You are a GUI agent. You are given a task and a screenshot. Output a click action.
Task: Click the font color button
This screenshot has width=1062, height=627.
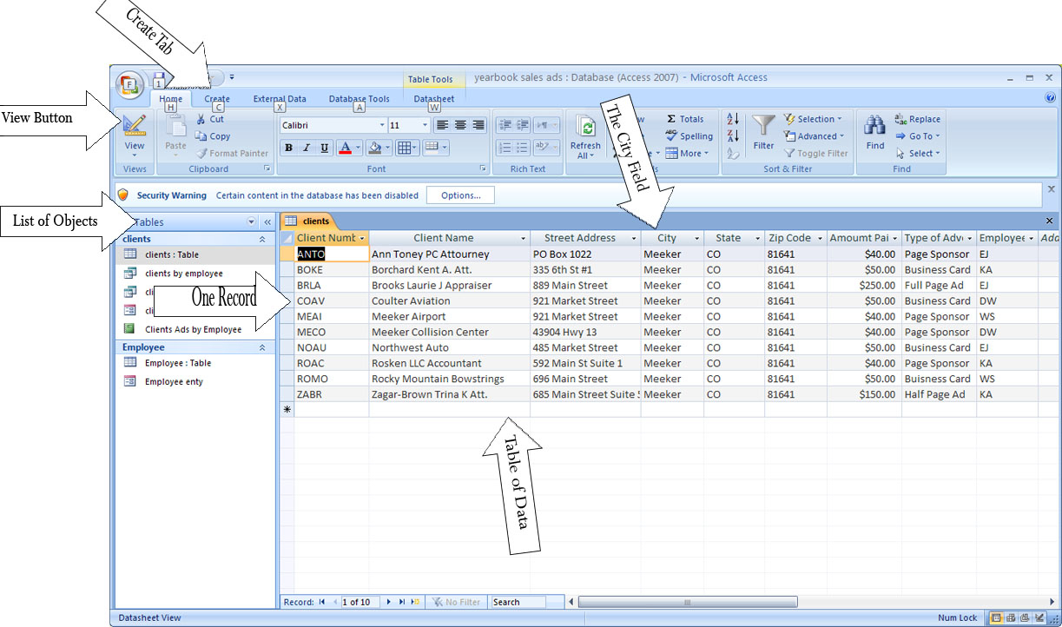coord(346,148)
